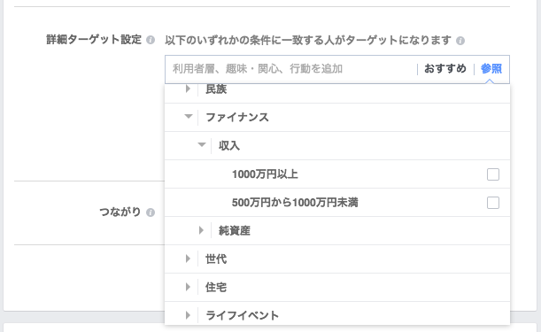The height and width of the screenshot is (332, 541).
Task: Collapse the 収入 subcategory arrow
Action: [202, 144]
